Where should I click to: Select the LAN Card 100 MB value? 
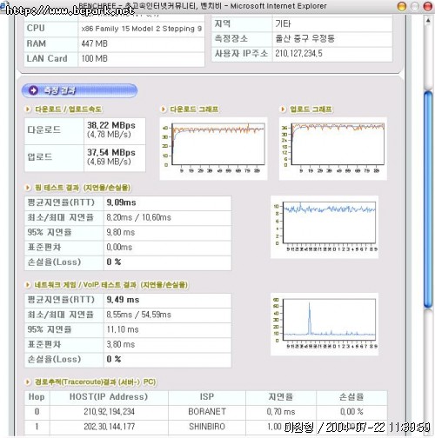click(94, 58)
